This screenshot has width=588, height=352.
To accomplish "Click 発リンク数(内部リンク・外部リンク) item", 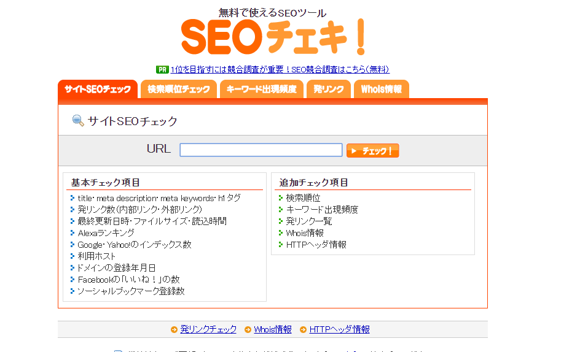I will click(140, 210).
